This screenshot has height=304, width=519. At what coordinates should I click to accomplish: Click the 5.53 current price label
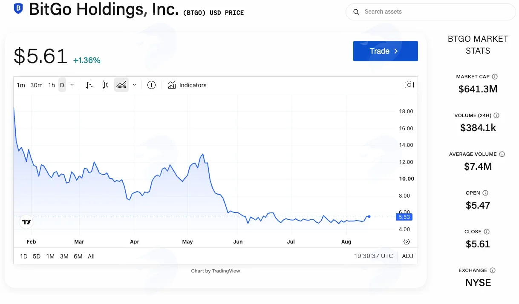(404, 217)
